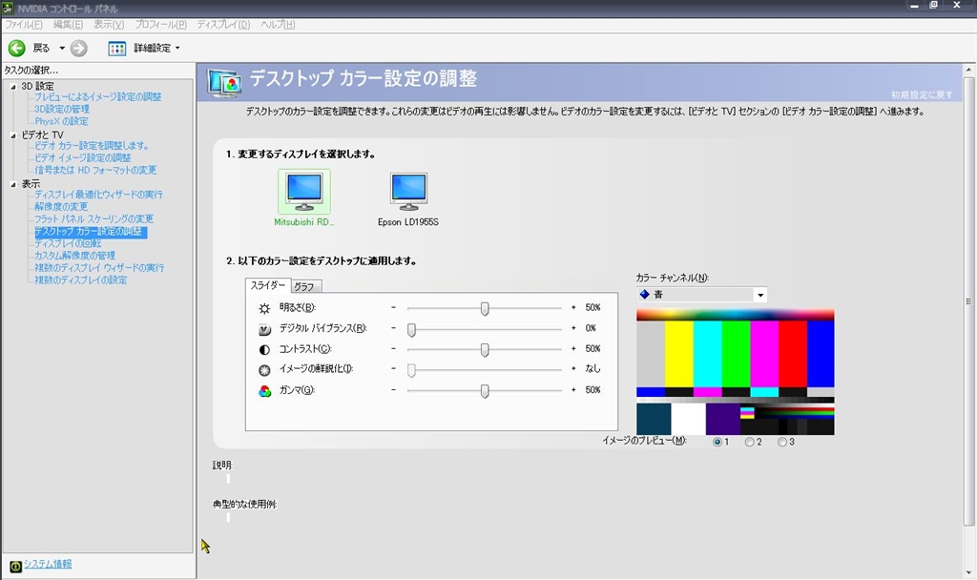Click the plus beside gamma slider
The height and width of the screenshot is (580, 977).
(573, 389)
